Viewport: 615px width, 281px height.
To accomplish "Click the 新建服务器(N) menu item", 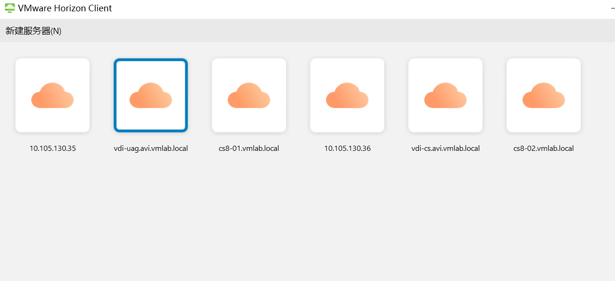I will click(34, 31).
